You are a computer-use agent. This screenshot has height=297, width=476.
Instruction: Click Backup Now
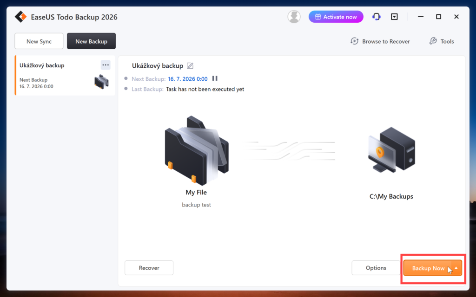tap(428, 268)
